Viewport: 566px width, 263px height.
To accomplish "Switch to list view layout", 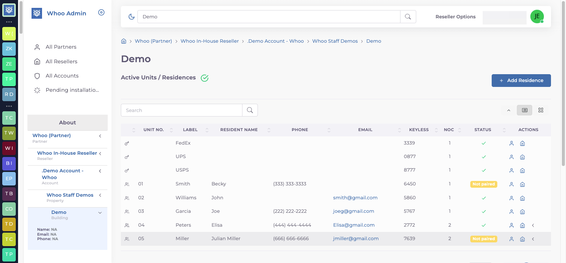I will (x=524, y=110).
